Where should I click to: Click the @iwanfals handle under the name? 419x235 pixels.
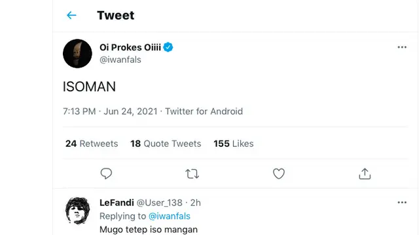[120, 59]
